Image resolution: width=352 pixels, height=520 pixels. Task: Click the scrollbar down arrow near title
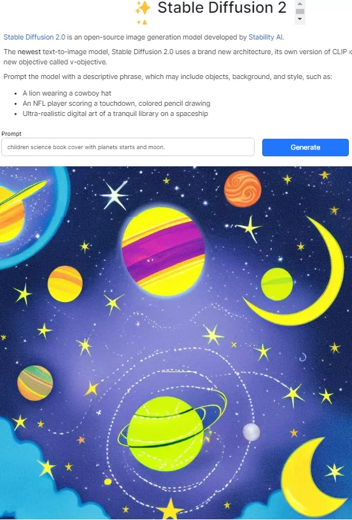tap(300, 19)
